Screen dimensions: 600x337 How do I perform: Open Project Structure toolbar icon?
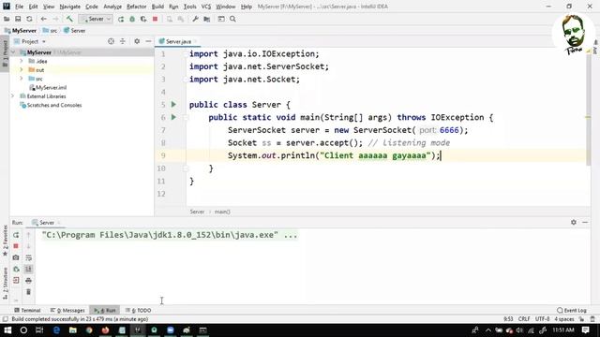[x=206, y=19]
